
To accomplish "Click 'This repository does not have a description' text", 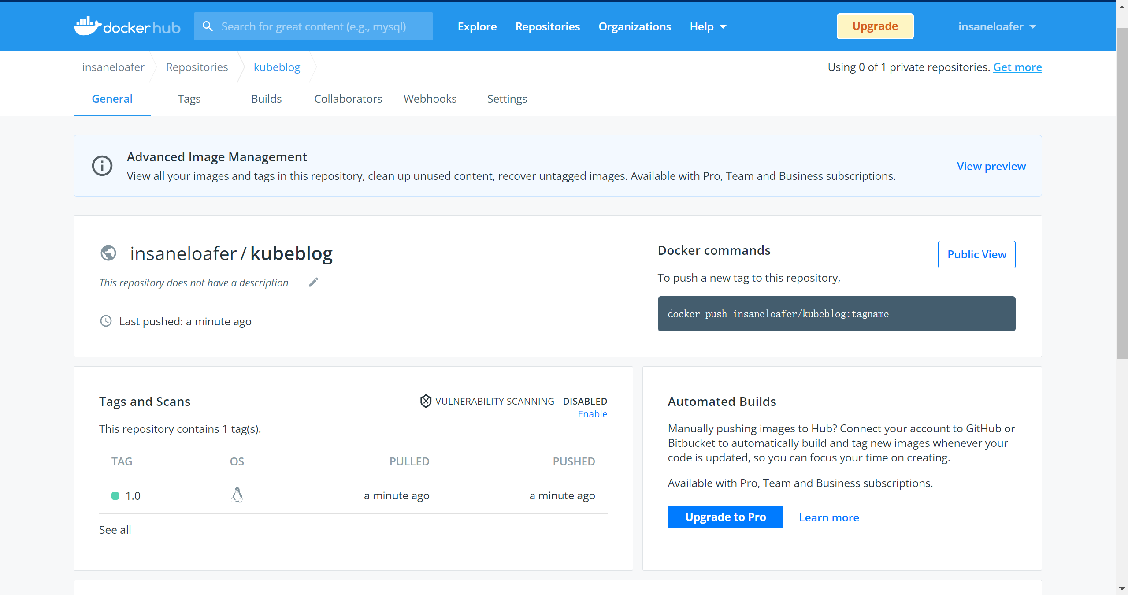I will click(x=194, y=283).
